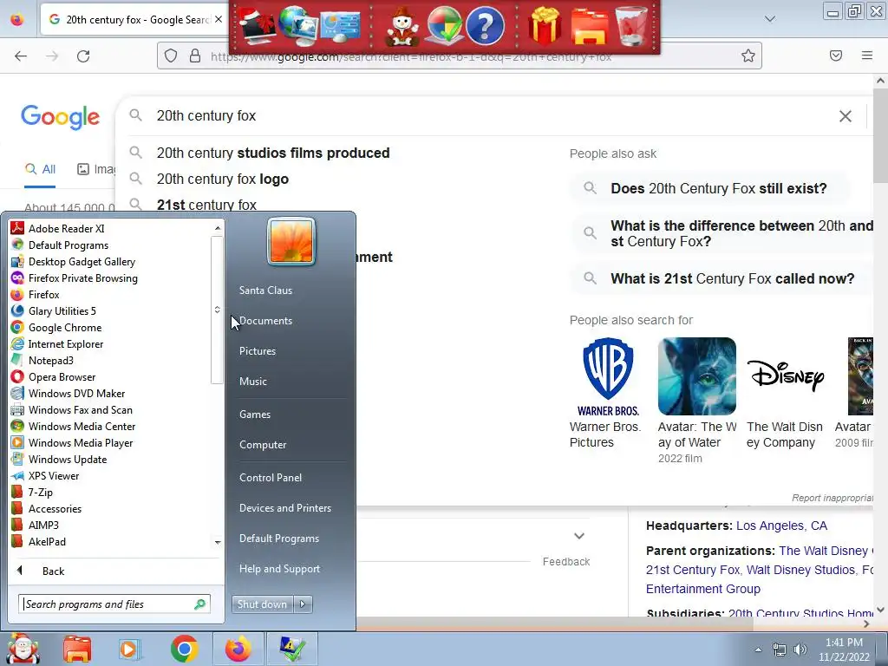
Task: Open Windows Media Player in list
Action: point(72,442)
